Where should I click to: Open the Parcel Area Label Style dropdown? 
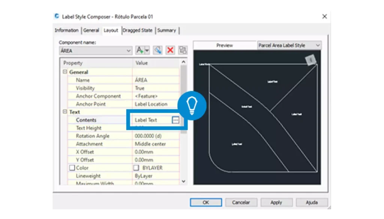click(289, 45)
